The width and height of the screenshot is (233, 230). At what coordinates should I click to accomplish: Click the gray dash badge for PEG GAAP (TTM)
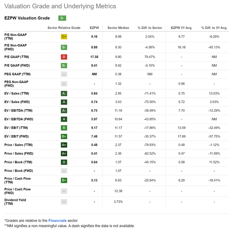(64, 74)
